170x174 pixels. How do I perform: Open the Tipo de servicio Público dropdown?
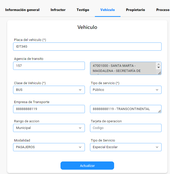126,90
